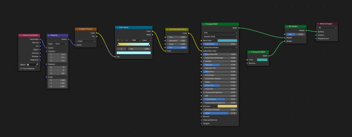Collapse the Principled BSDF node
352x137 pixels.
click(204, 24)
